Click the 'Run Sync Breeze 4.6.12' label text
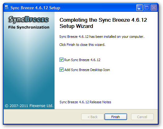Image resolution: width=163 pixels, height=129 pixels. point(82,60)
